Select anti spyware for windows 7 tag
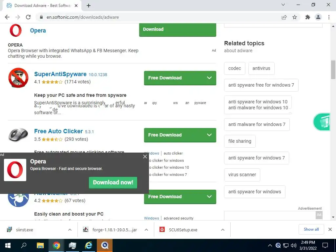The image size is (336, 252). (x=256, y=158)
